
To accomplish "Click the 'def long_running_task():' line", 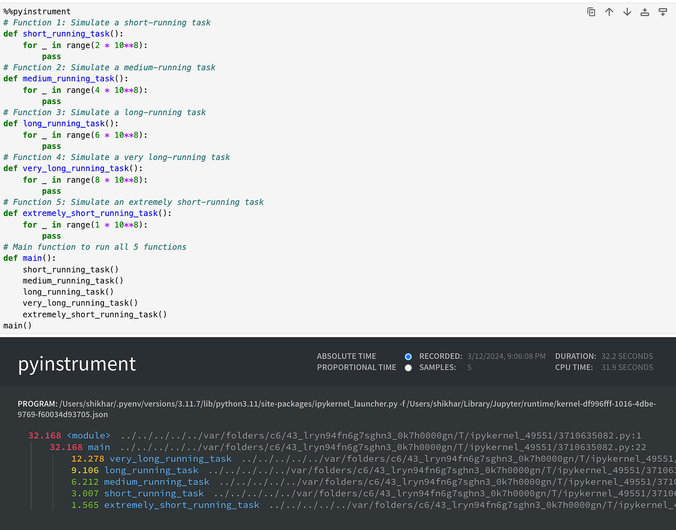I will [61, 124].
